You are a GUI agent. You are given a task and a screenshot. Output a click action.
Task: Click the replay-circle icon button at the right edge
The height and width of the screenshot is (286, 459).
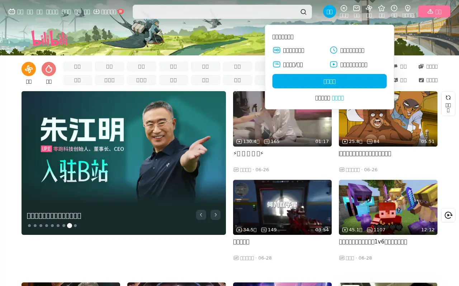click(448, 215)
